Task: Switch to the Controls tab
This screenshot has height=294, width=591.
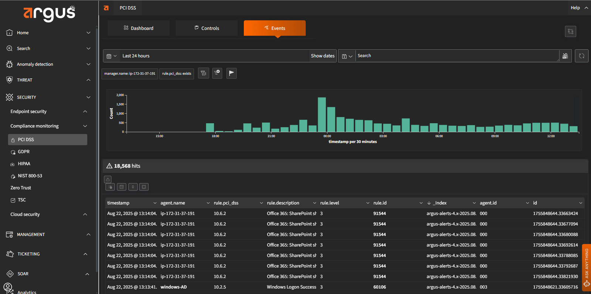Action: pos(206,28)
